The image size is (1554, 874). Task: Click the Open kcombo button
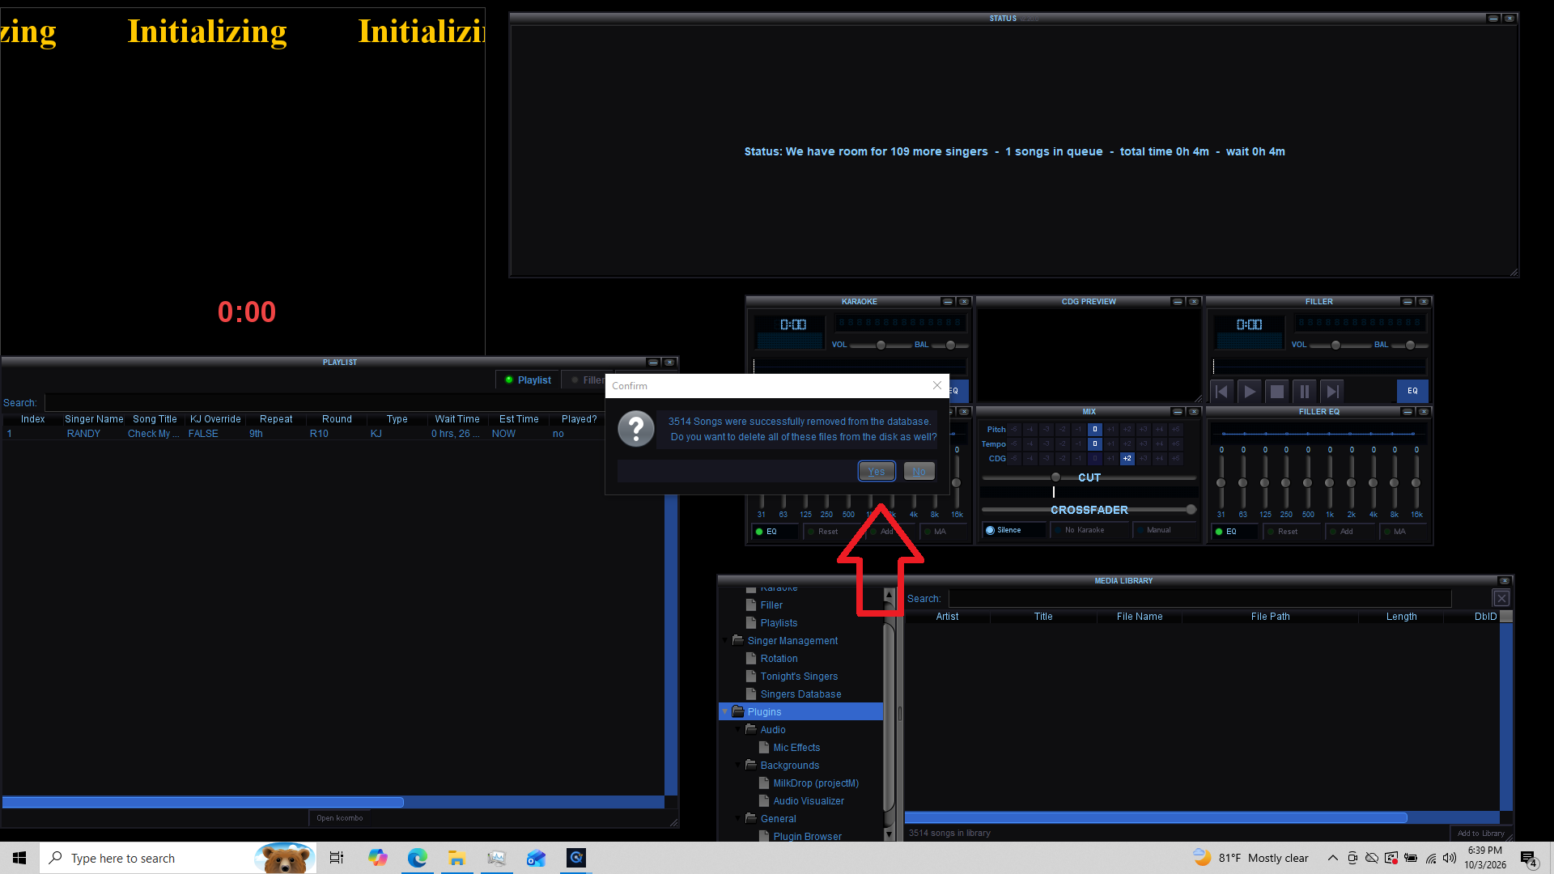[x=340, y=818]
